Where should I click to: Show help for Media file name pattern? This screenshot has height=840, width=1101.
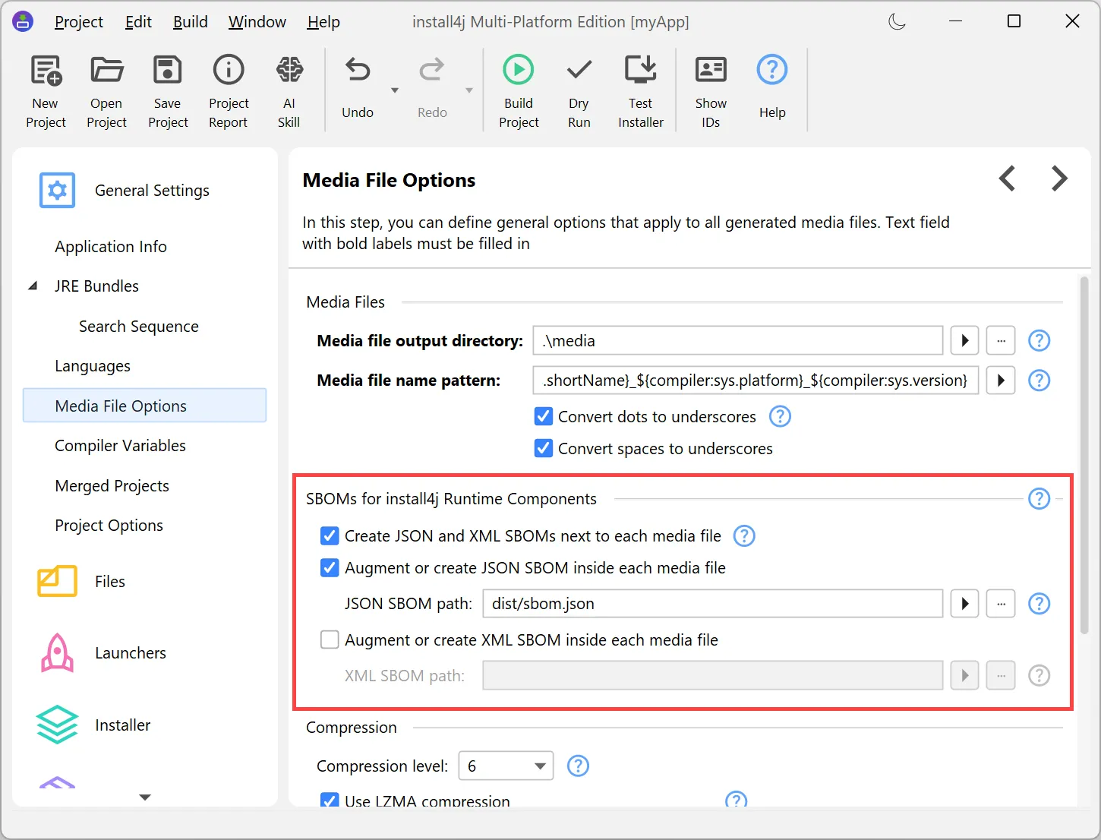tap(1039, 381)
